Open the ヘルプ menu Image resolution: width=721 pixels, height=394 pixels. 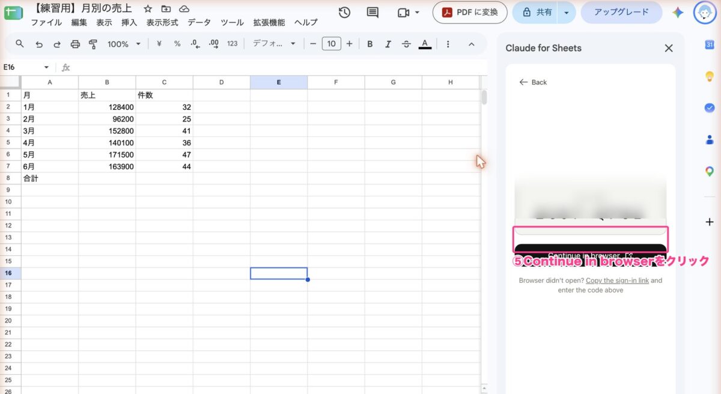tap(306, 23)
